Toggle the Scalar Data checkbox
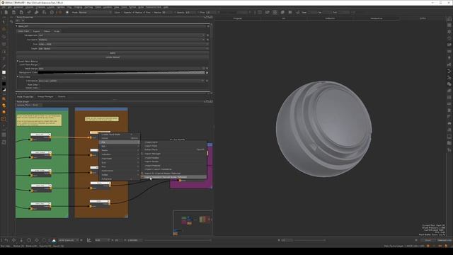This screenshot has height=255, width=453. coord(40,88)
